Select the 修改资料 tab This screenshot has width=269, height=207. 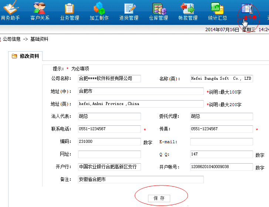pos(26,56)
